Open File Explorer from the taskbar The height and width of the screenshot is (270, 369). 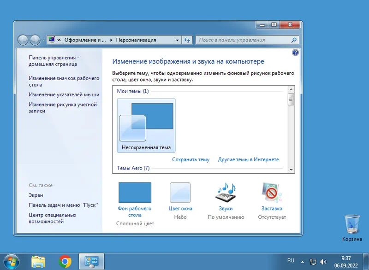tap(38, 261)
